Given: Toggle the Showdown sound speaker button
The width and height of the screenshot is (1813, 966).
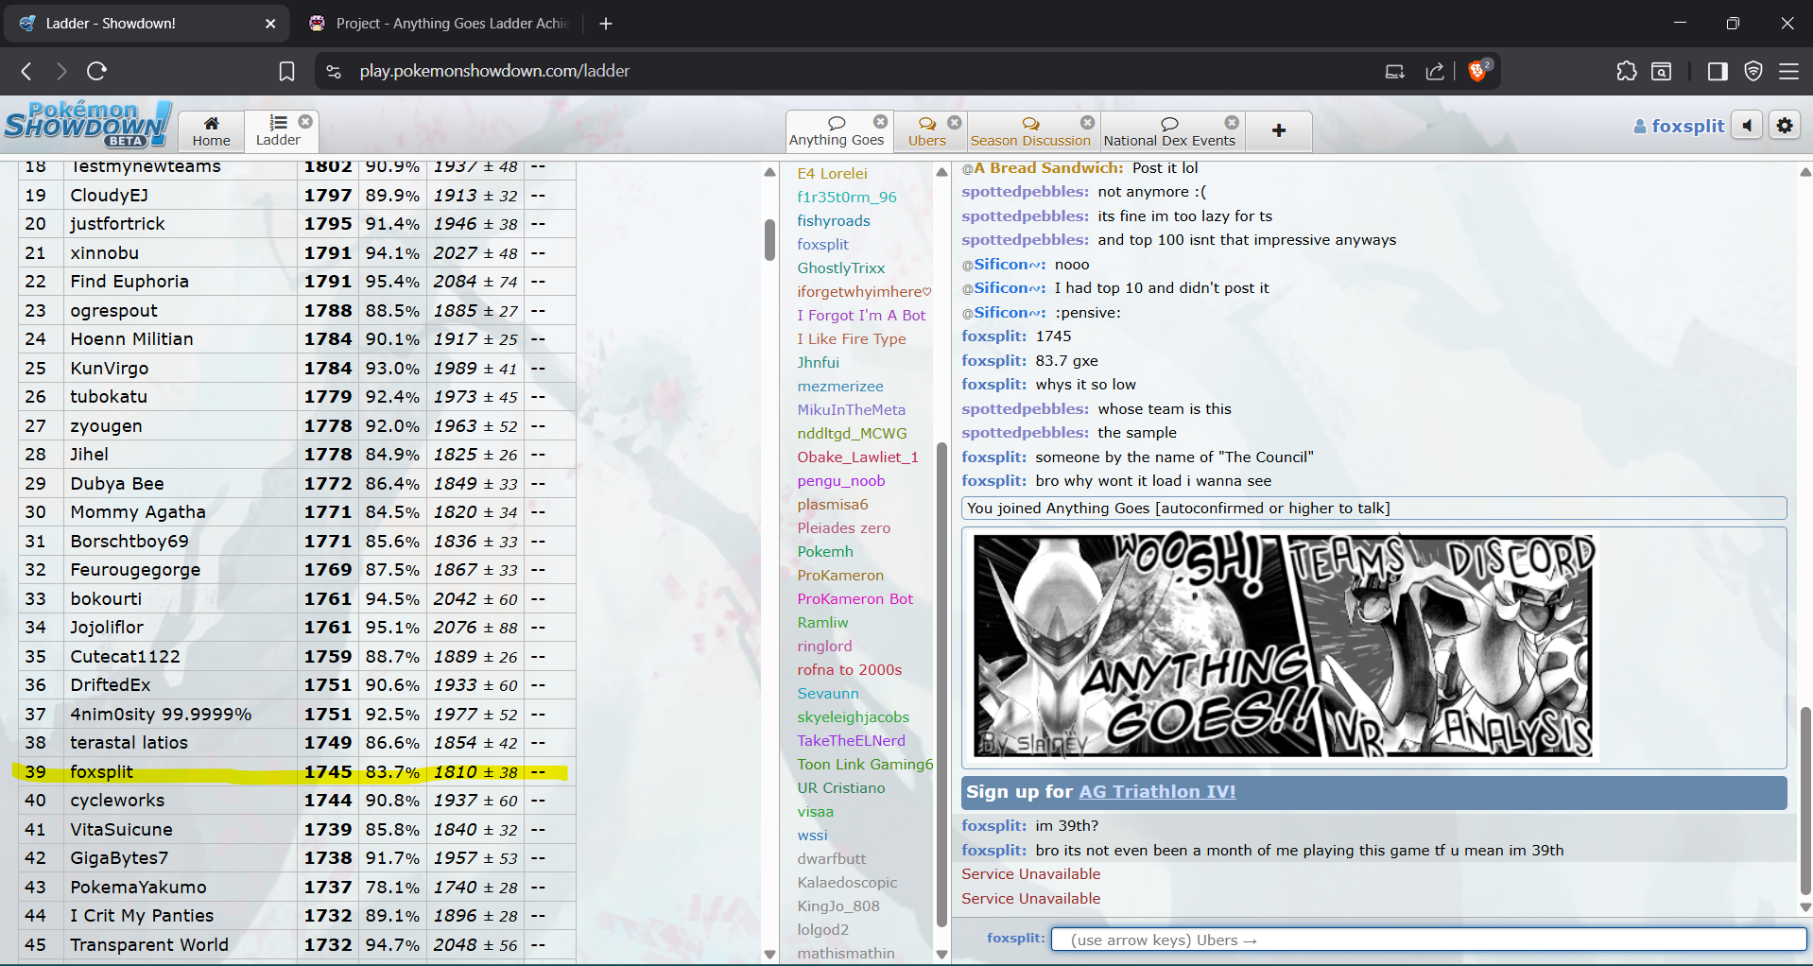Looking at the screenshot, I should coord(1747,126).
